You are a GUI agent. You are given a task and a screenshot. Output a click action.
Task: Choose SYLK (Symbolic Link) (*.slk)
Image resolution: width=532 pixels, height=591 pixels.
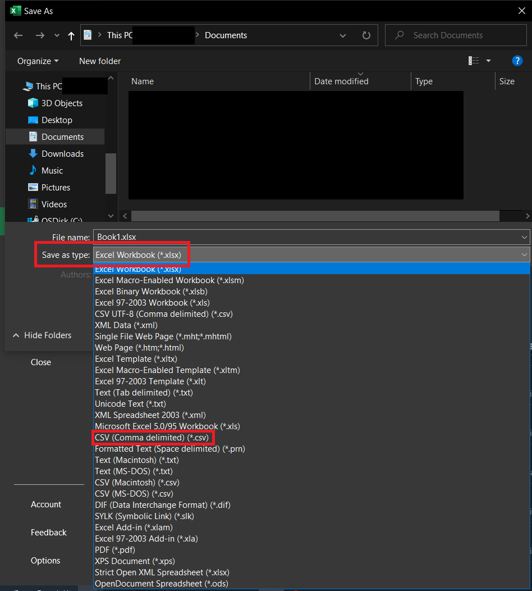[144, 516]
